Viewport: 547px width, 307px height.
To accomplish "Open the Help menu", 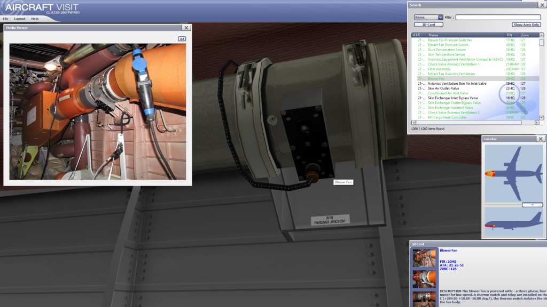I will pyautogui.click(x=35, y=19).
